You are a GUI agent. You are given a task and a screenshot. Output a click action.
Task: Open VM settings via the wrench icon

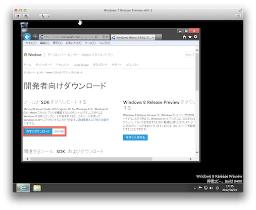[x=43, y=16]
